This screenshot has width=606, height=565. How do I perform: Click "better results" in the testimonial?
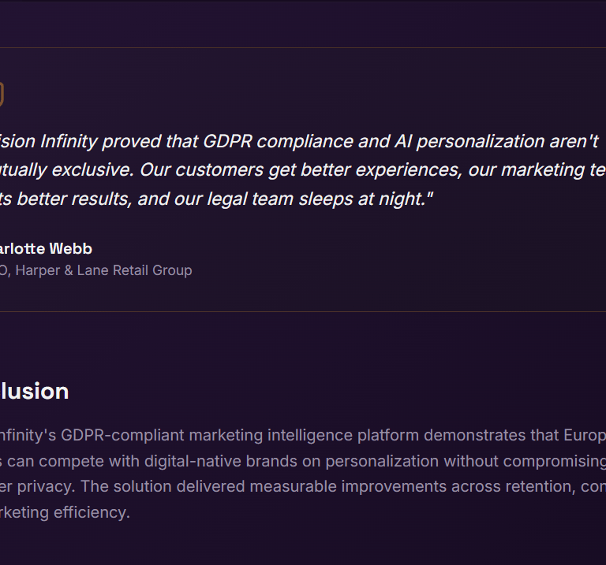click(x=73, y=199)
